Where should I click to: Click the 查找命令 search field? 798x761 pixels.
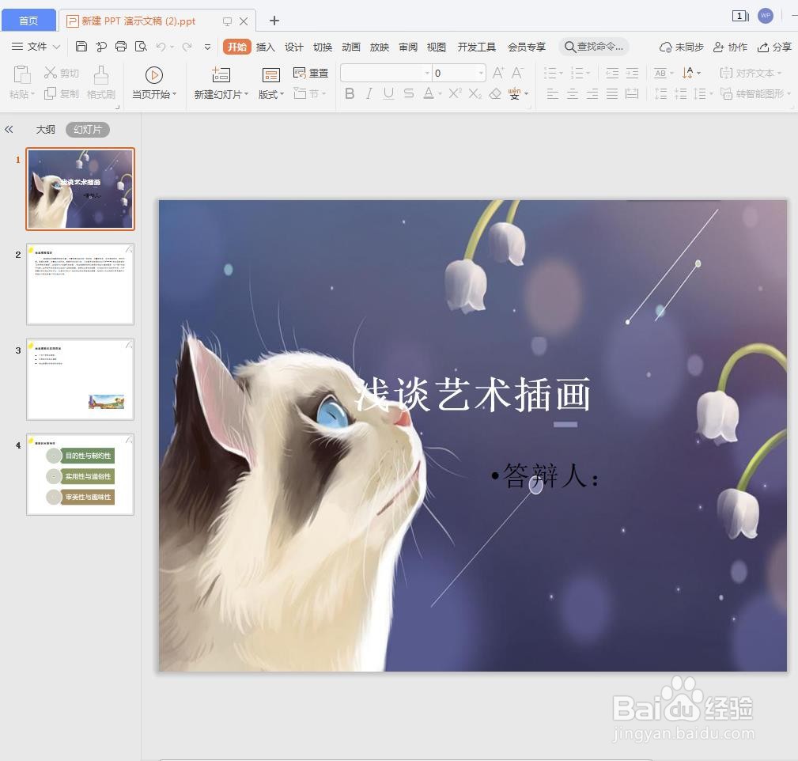point(594,47)
